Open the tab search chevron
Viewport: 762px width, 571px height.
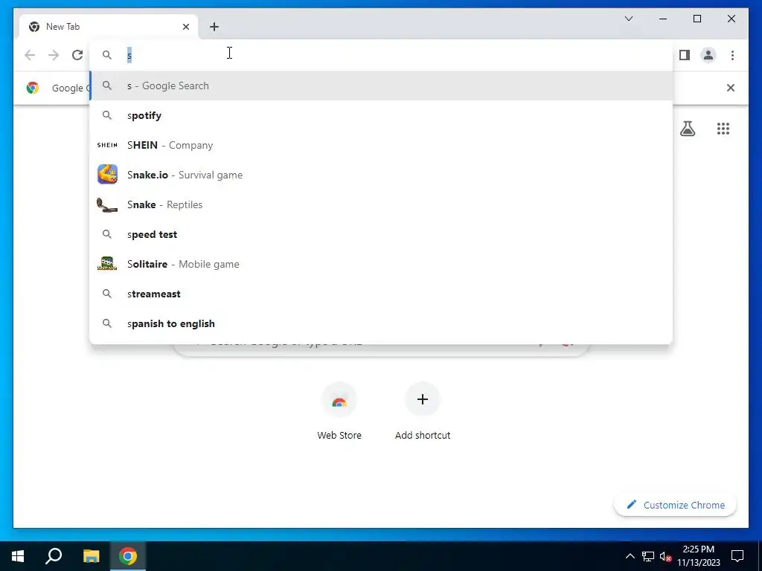[628, 19]
